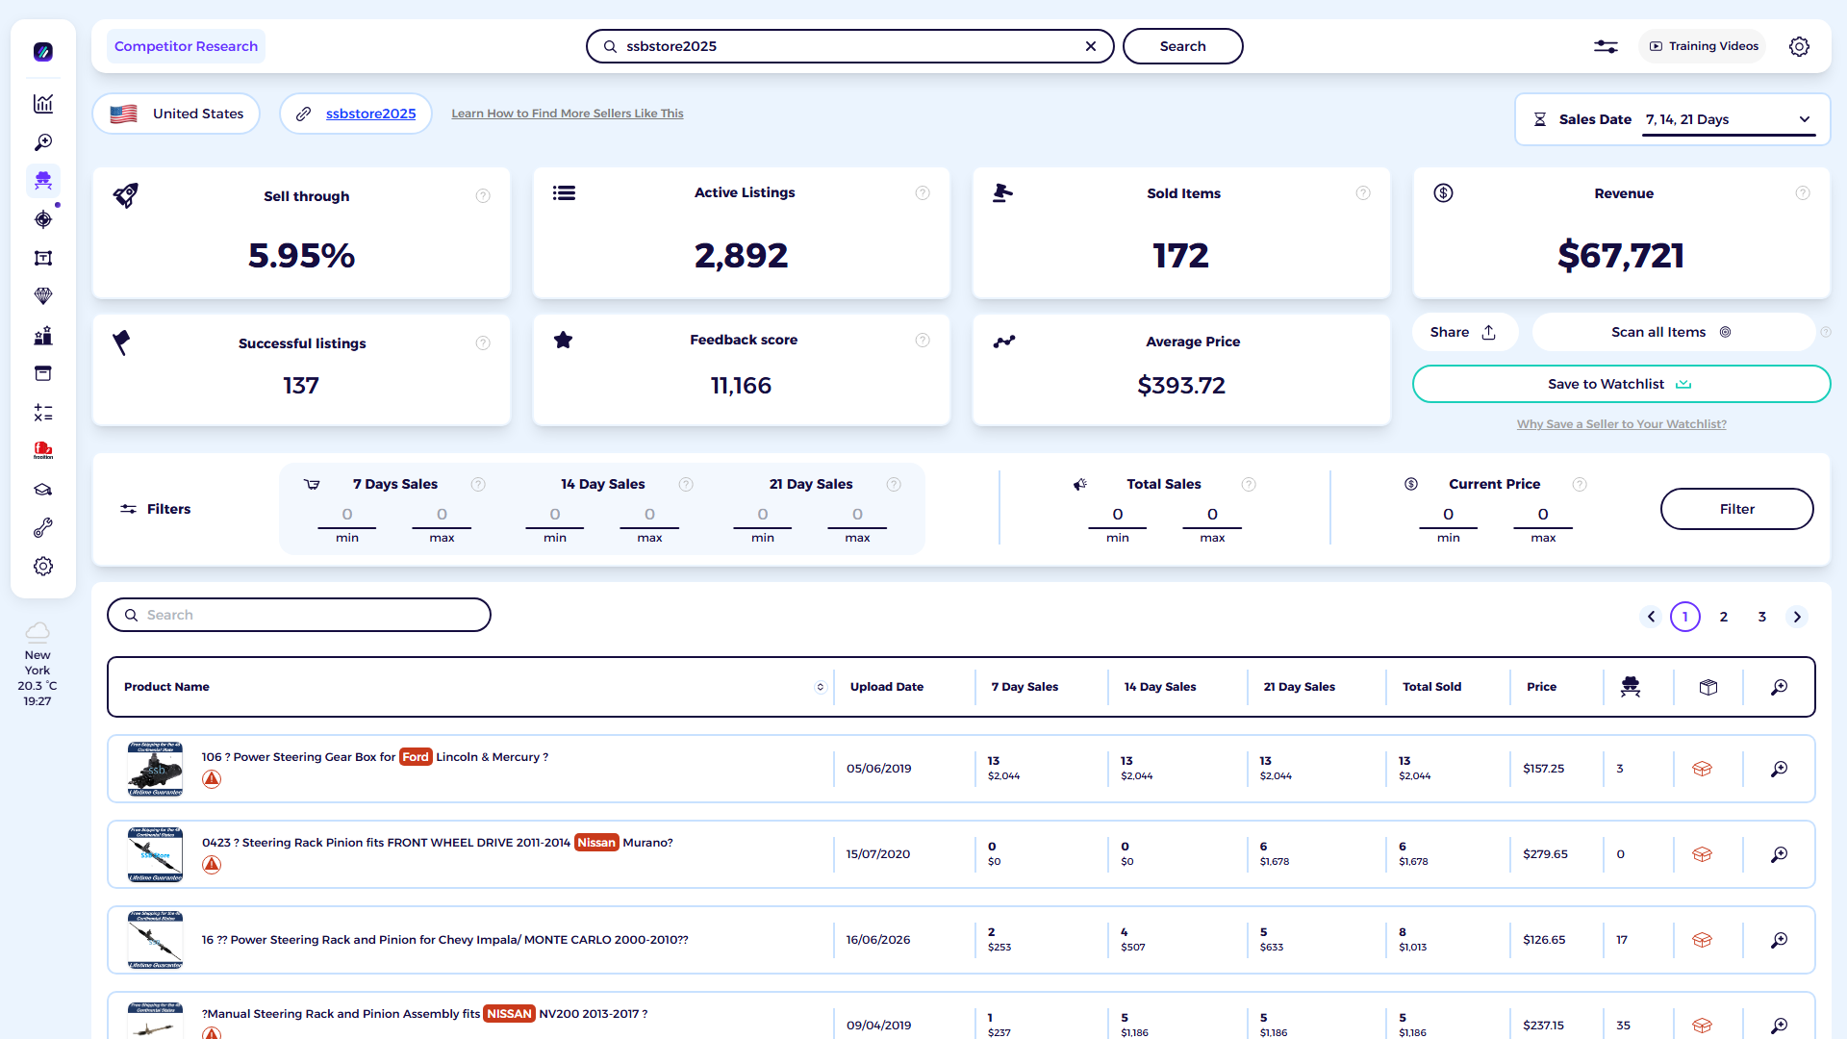Click the New York weather widget
Viewport: 1847px width, 1039px height.
[x=38, y=665]
